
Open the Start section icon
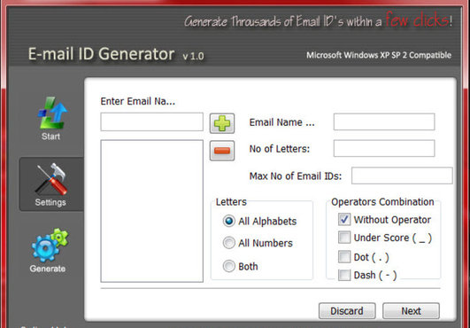[51, 113]
